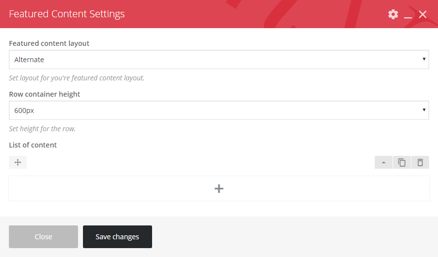
Task: Open the Featured content layout dropdown
Action: [219, 60]
